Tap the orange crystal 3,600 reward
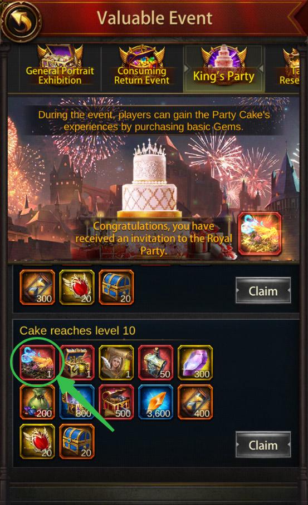This screenshot has height=505, width=308. point(155,402)
